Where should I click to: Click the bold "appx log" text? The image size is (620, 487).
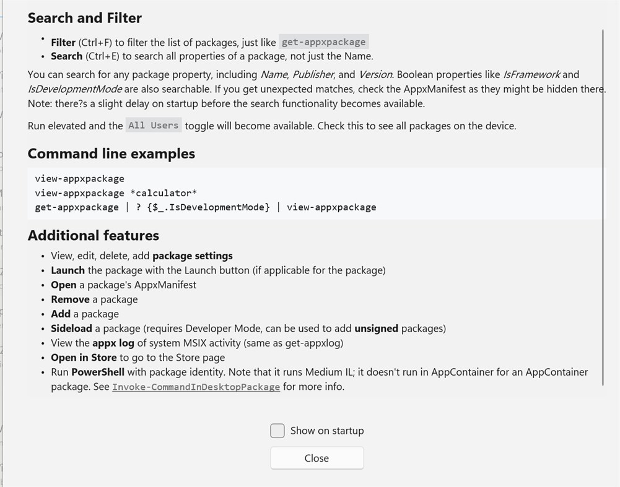tap(113, 343)
